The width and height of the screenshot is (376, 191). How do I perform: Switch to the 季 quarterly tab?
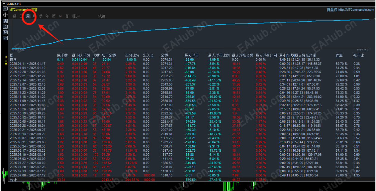[41, 16]
